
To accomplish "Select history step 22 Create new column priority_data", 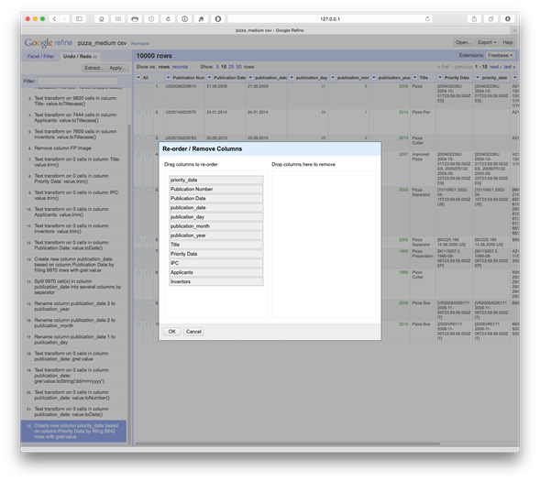I will point(73,431).
